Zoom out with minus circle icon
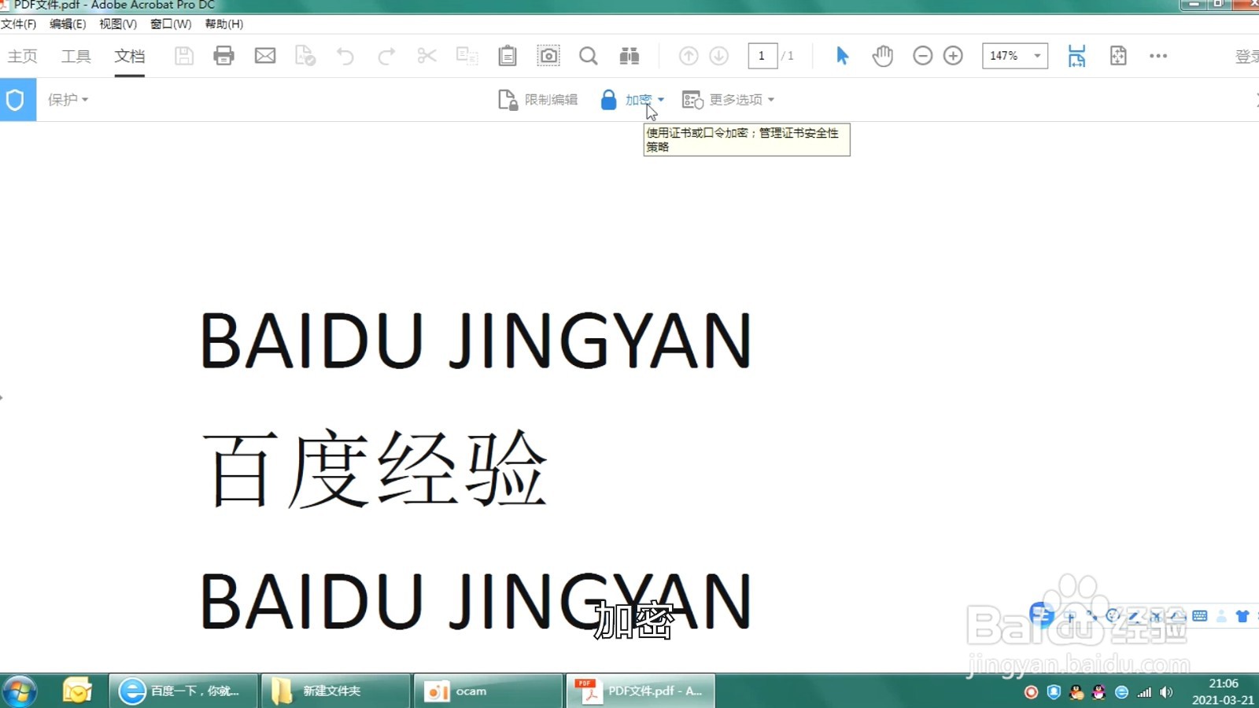Screen dimensions: 1259x708 (922, 56)
